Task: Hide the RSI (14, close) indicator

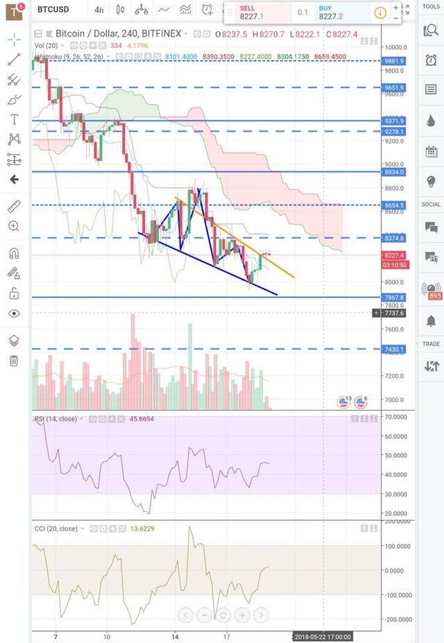Action: (x=93, y=419)
